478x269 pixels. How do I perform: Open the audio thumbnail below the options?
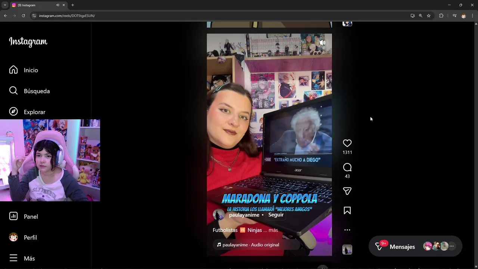pos(347,250)
